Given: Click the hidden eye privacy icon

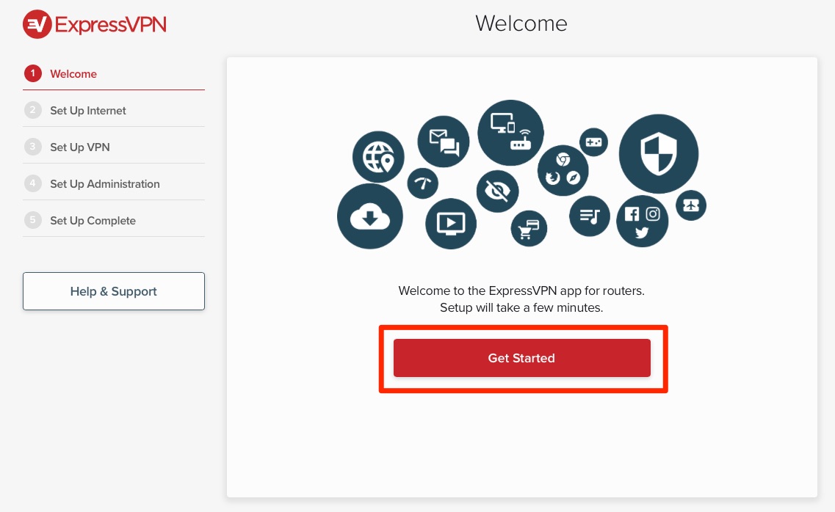Looking at the screenshot, I should tap(497, 191).
